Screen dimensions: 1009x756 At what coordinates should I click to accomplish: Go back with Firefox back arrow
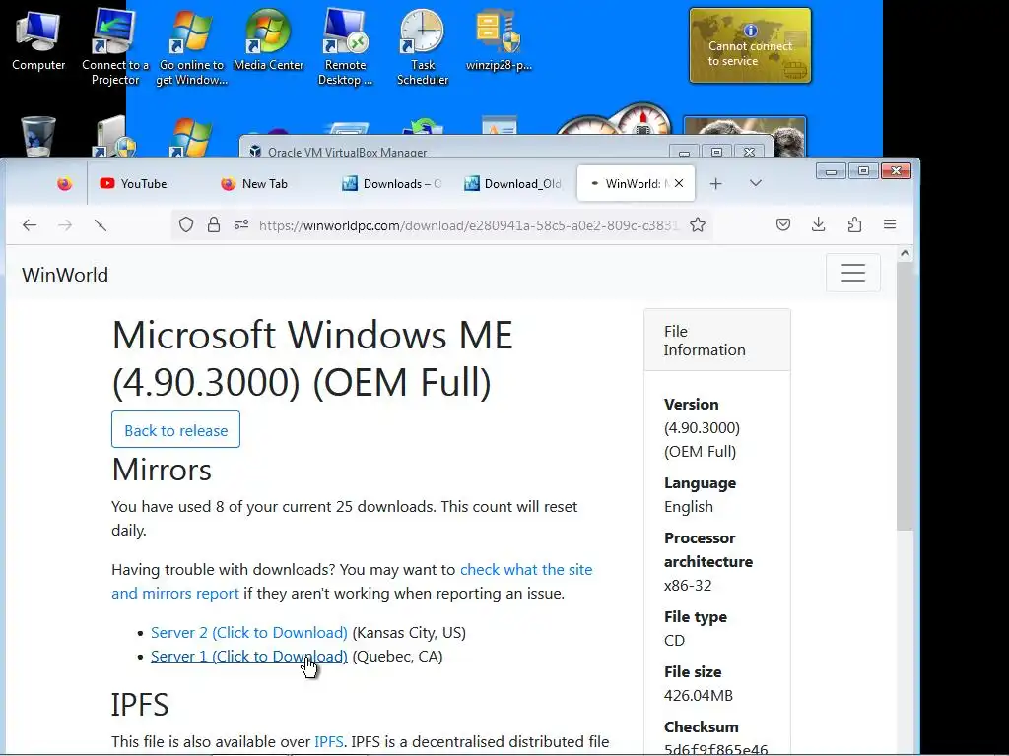pyautogui.click(x=30, y=225)
